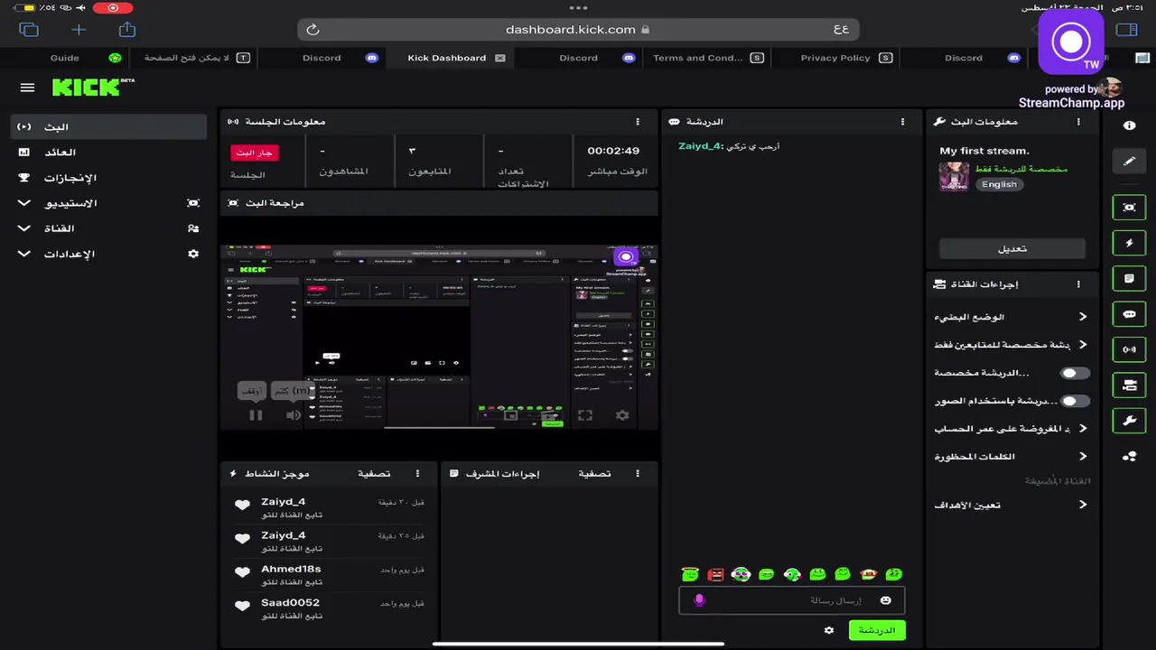Screen dimensions: 1156x650
Task: Focus the إرسال رسالة chat input
Action: point(791,600)
